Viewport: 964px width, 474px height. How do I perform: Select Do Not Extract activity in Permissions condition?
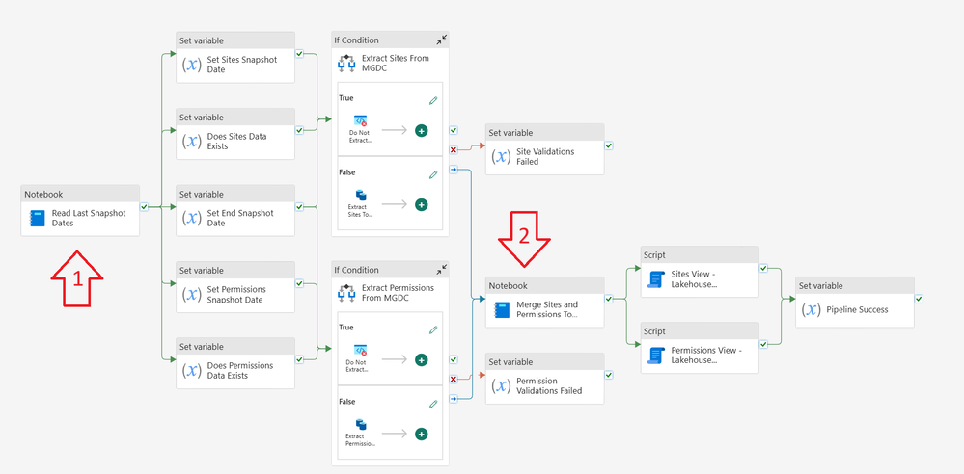[x=360, y=351]
